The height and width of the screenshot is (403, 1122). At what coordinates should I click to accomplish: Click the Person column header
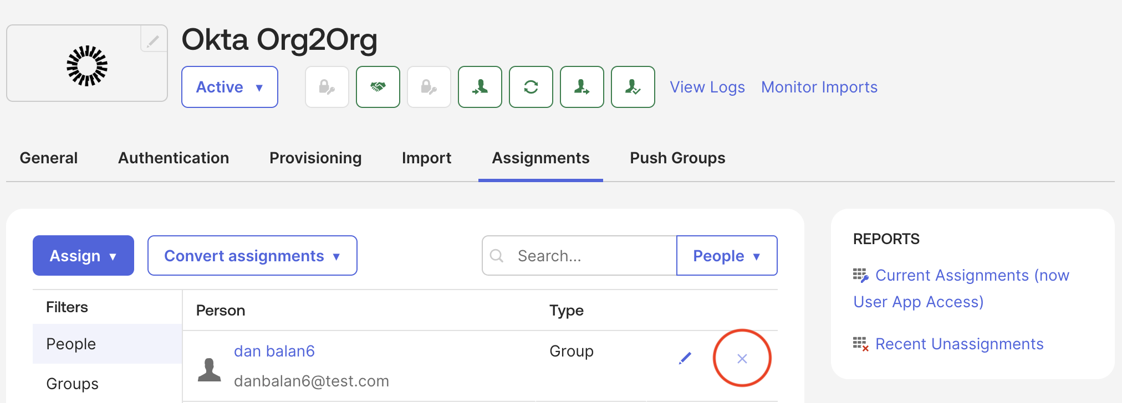[221, 311]
